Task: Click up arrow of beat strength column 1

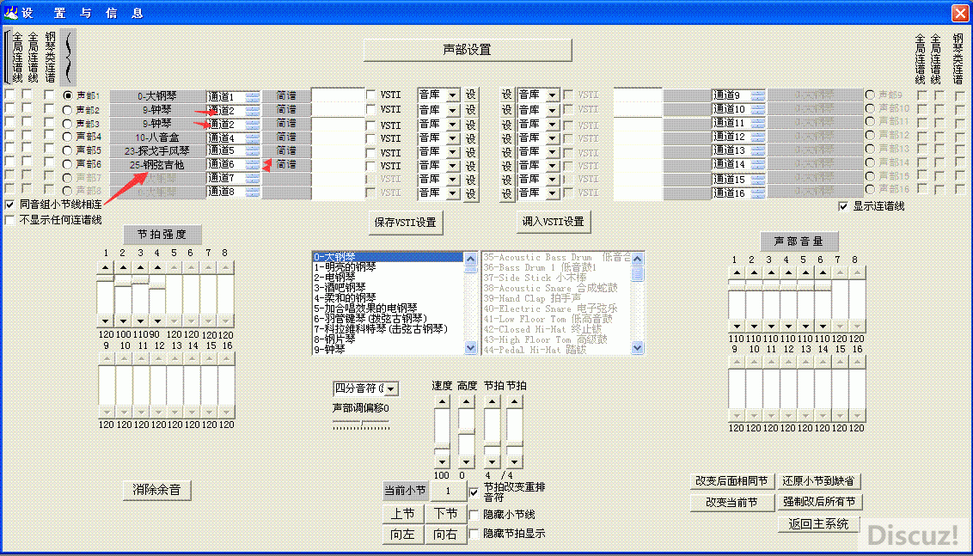Action: [x=106, y=268]
